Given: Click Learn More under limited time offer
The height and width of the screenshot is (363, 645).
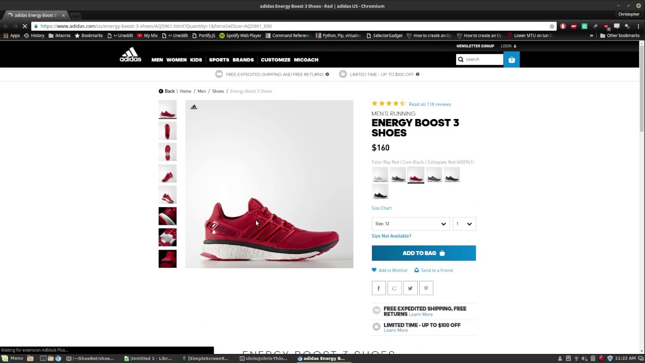Looking at the screenshot, I should tap(396, 330).
